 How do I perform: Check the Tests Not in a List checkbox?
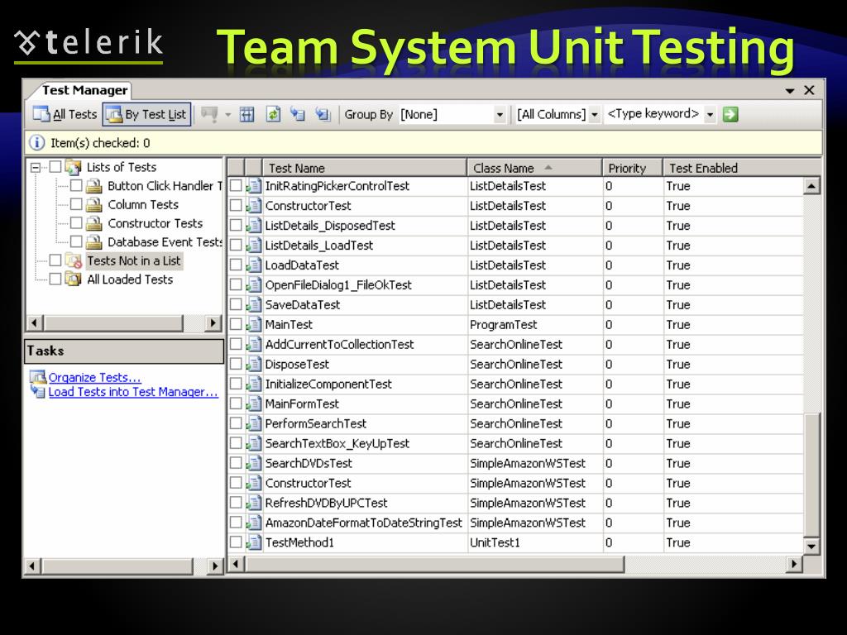coord(55,260)
